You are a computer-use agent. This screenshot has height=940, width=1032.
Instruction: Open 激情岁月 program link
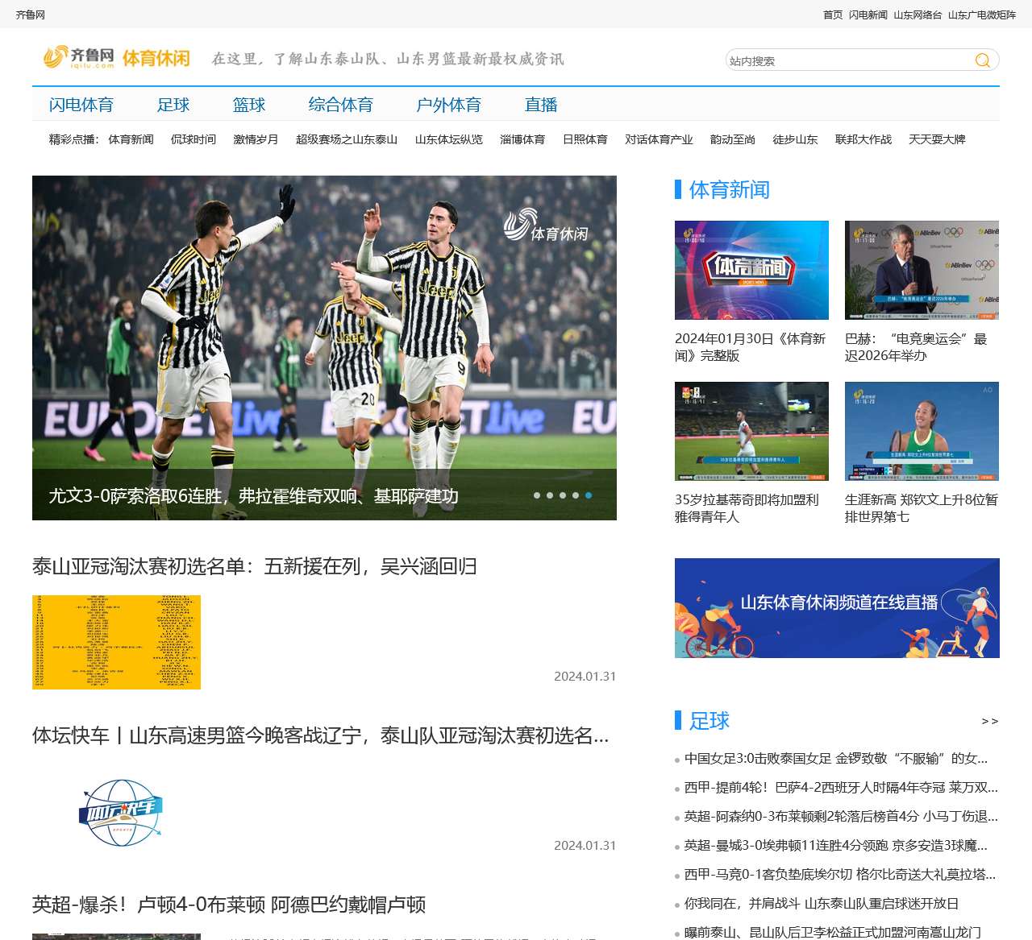256,139
